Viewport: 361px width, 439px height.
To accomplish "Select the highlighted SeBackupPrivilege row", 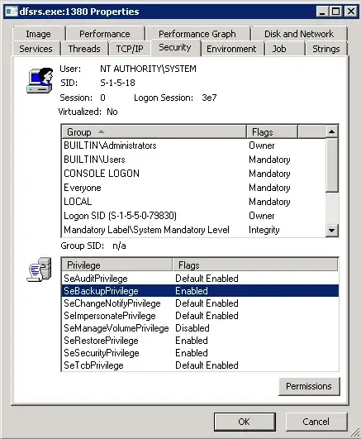I will click(x=200, y=291).
